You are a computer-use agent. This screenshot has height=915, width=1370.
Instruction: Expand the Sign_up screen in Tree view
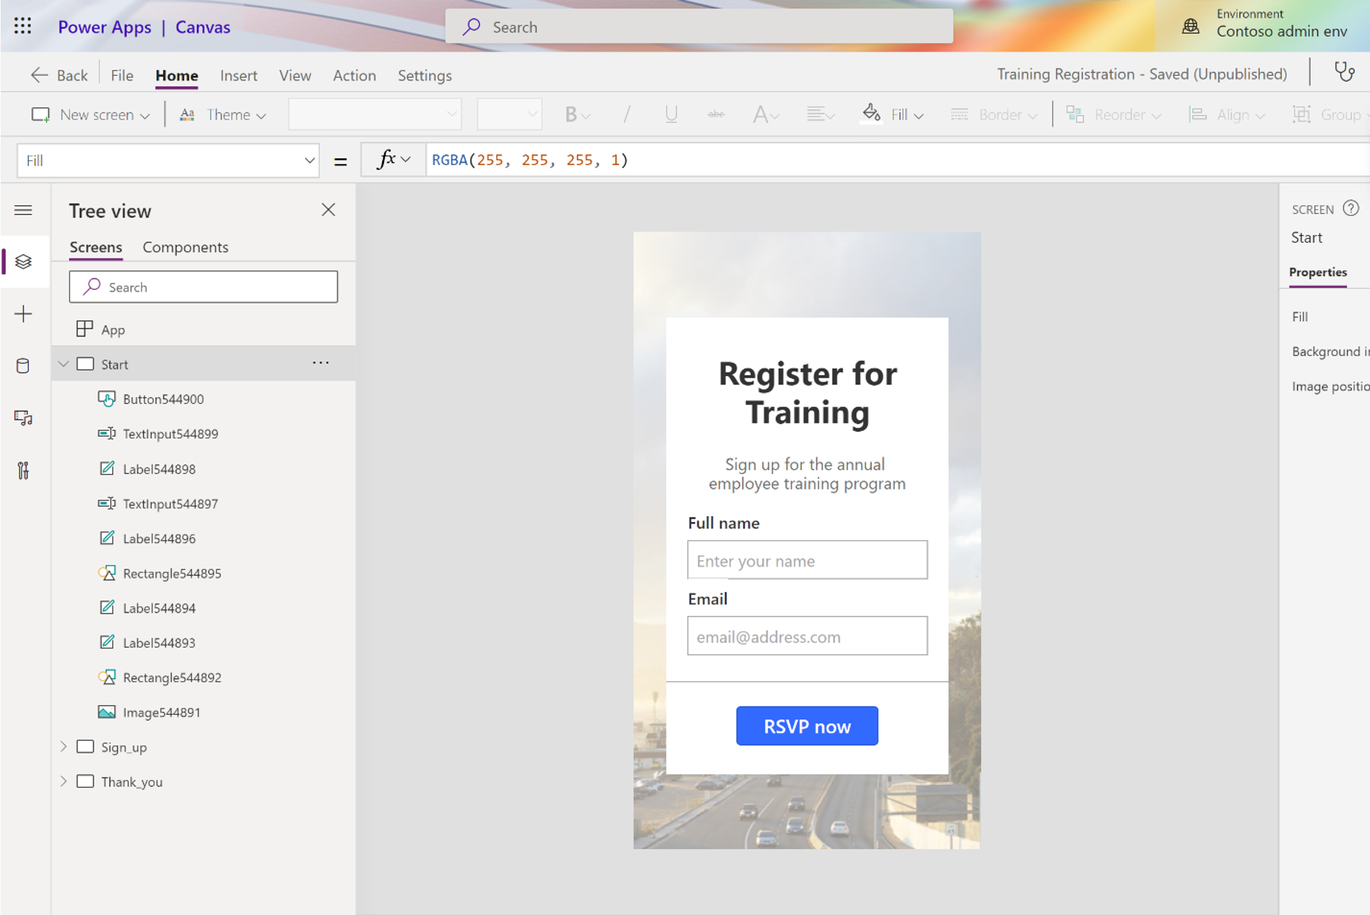coord(64,747)
